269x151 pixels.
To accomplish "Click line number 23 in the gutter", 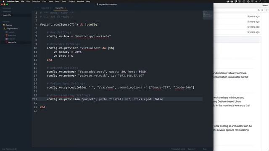I will click(x=35, y=99).
